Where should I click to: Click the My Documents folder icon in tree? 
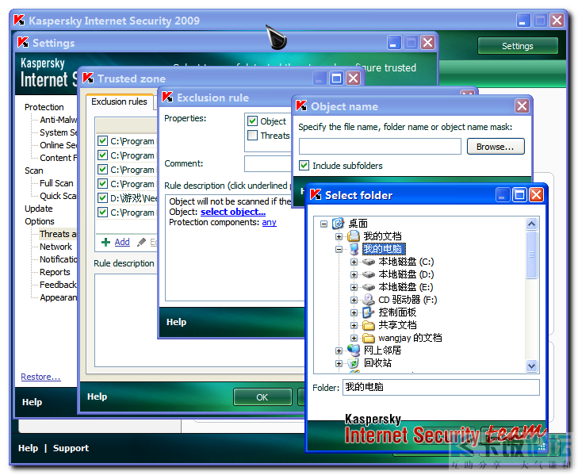point(354,236)
